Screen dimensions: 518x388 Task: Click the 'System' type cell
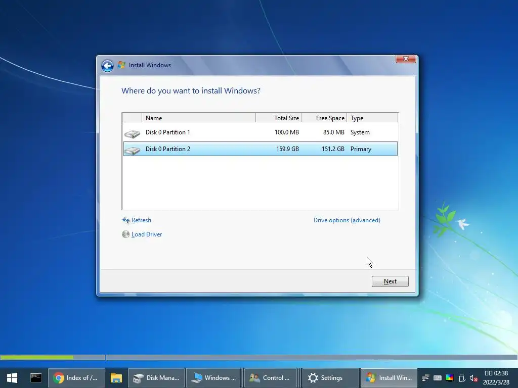(360, 132)
